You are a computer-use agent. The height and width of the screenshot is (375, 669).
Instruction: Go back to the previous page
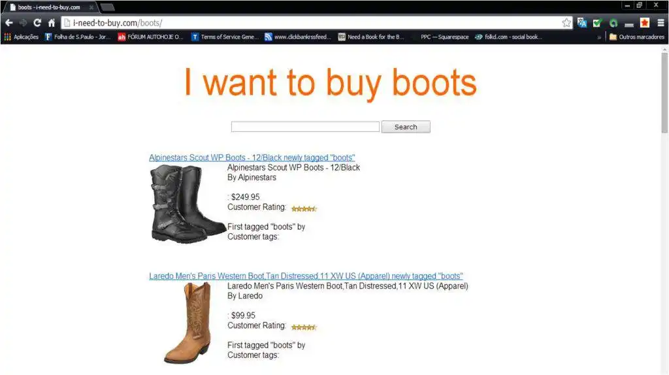point(9,23)
